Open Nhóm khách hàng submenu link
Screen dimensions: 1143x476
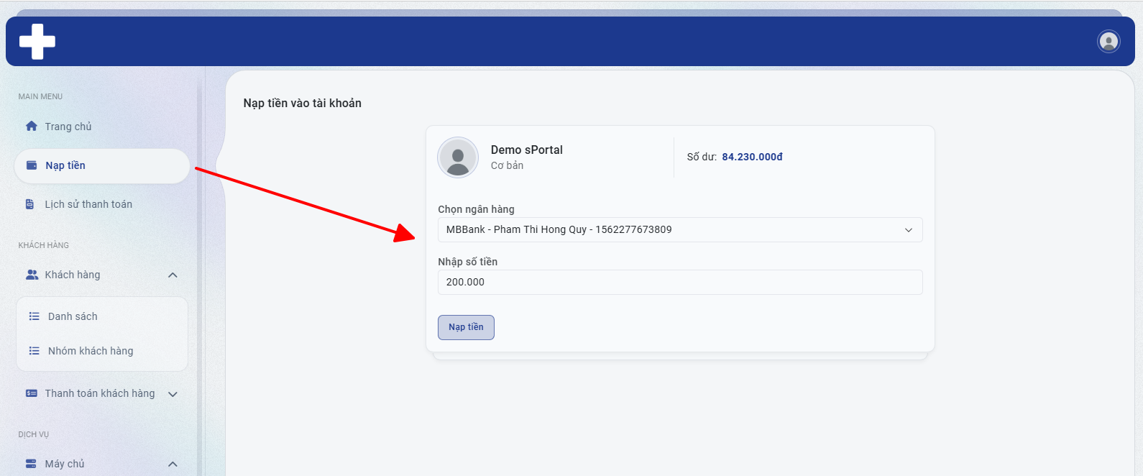tap(91, 351)
